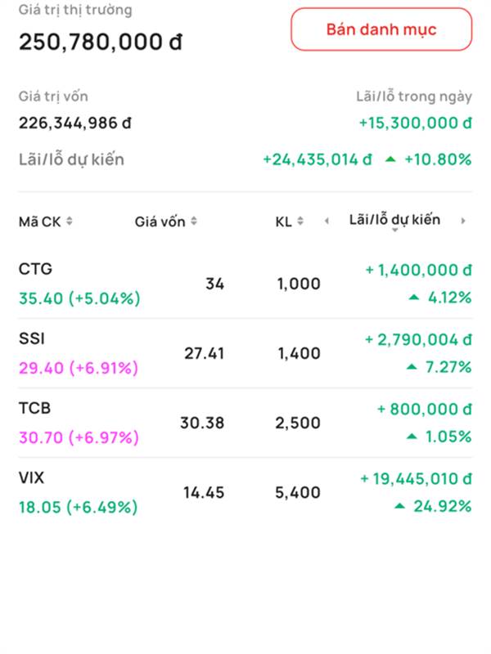Sort holdings by the Mã CK sort icon
This screenshot has width=491, height=654.
[70, 221]
